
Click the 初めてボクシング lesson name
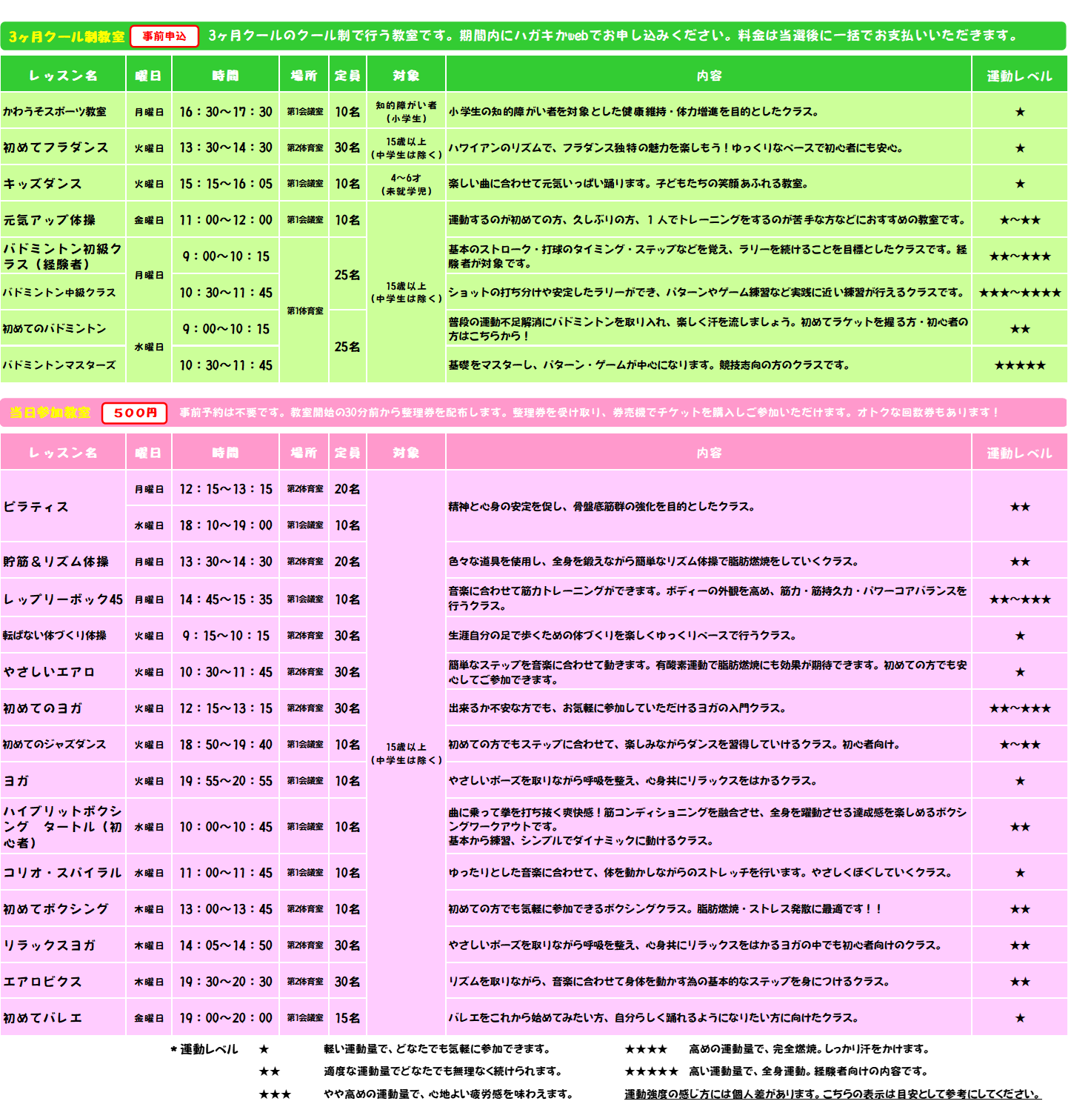(x=56, y=909)
